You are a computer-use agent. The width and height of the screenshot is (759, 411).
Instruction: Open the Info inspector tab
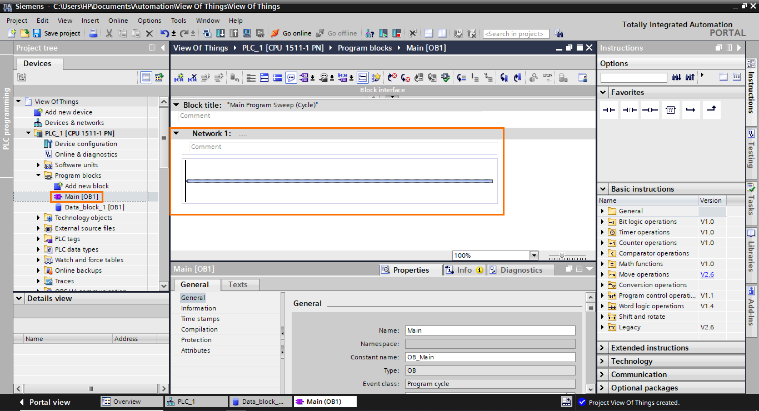pyautogui.click(x=464, y=270)
